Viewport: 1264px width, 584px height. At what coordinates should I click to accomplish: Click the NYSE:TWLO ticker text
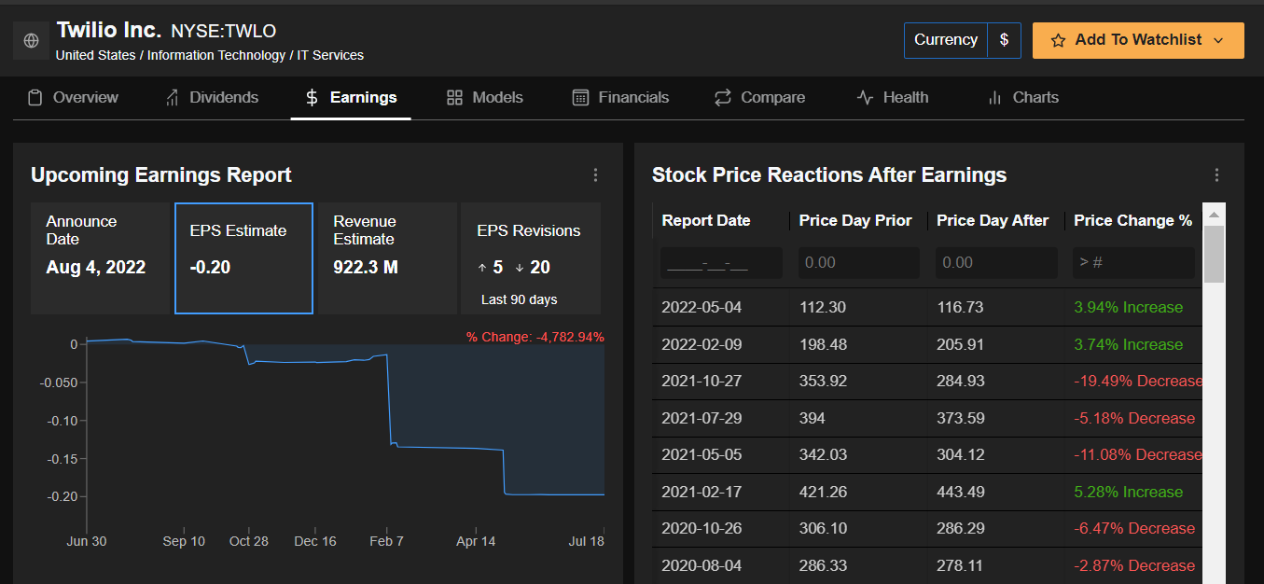(224, 32)
